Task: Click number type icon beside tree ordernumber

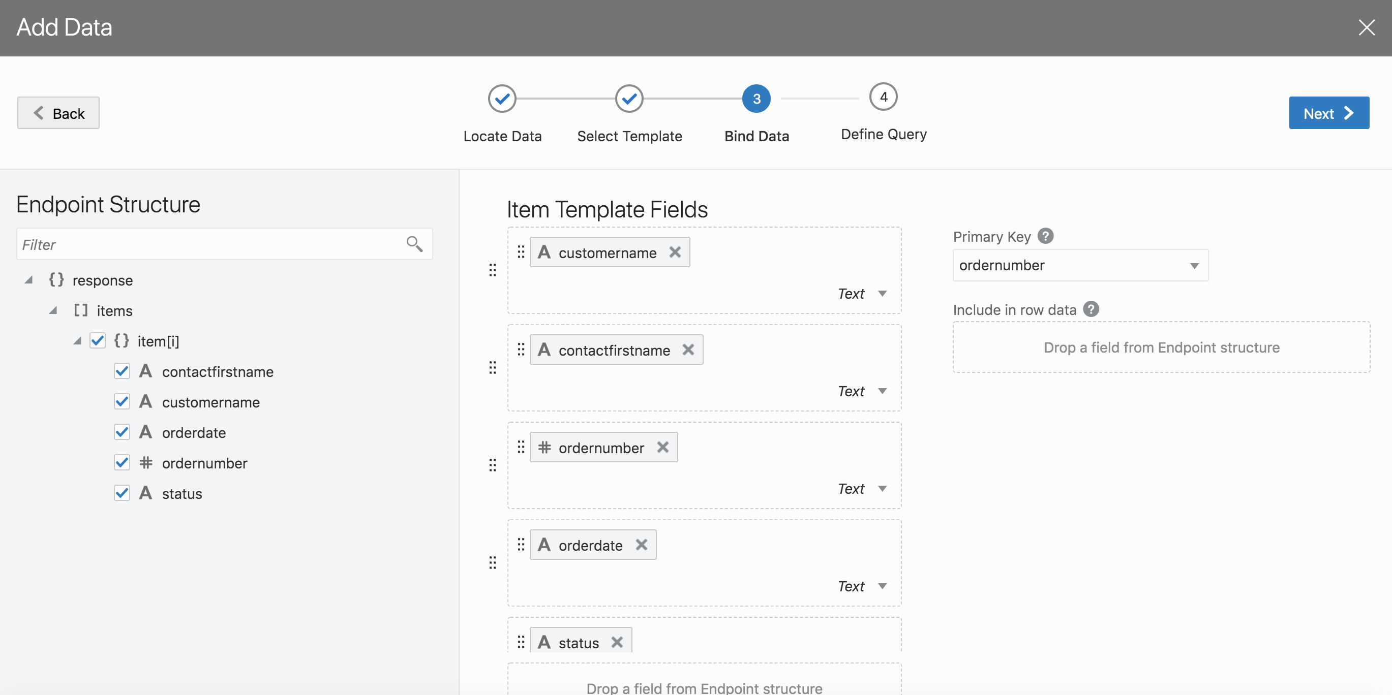Action: click(x=145, y=462)
